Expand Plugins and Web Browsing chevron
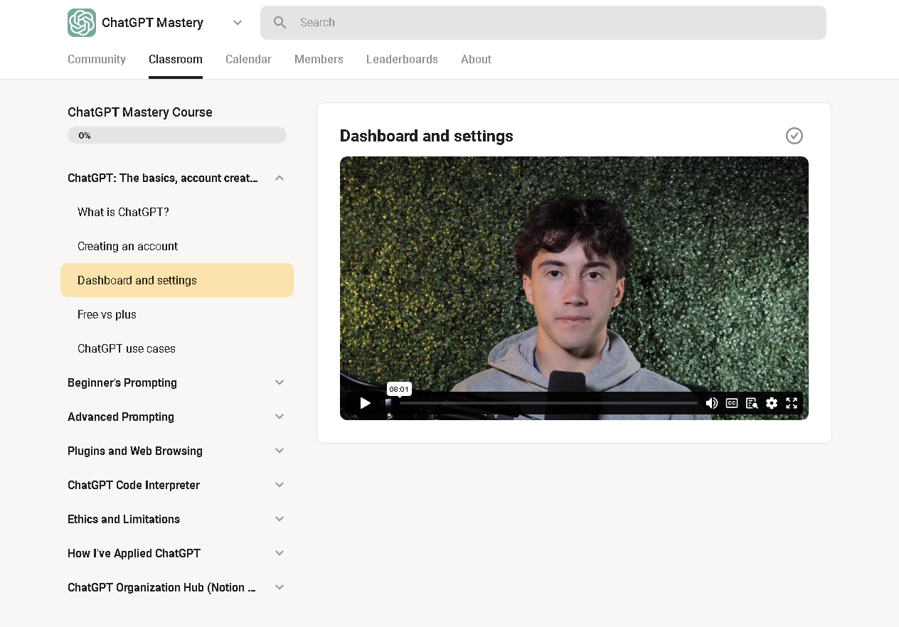The width and height of the screenshot is (899, 627). pyautogui.click(x=280, y=451)
